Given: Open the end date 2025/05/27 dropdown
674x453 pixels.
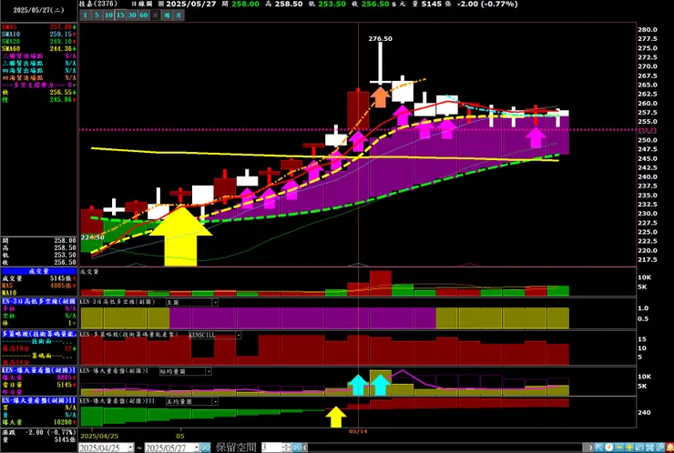Looking at the screenshot, I should tap(197, 448).
